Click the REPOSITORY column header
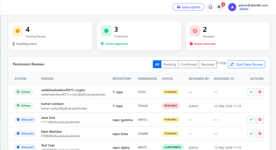This screenshot has height=150, width=276. pyautogui.click(x=122, y=79)
